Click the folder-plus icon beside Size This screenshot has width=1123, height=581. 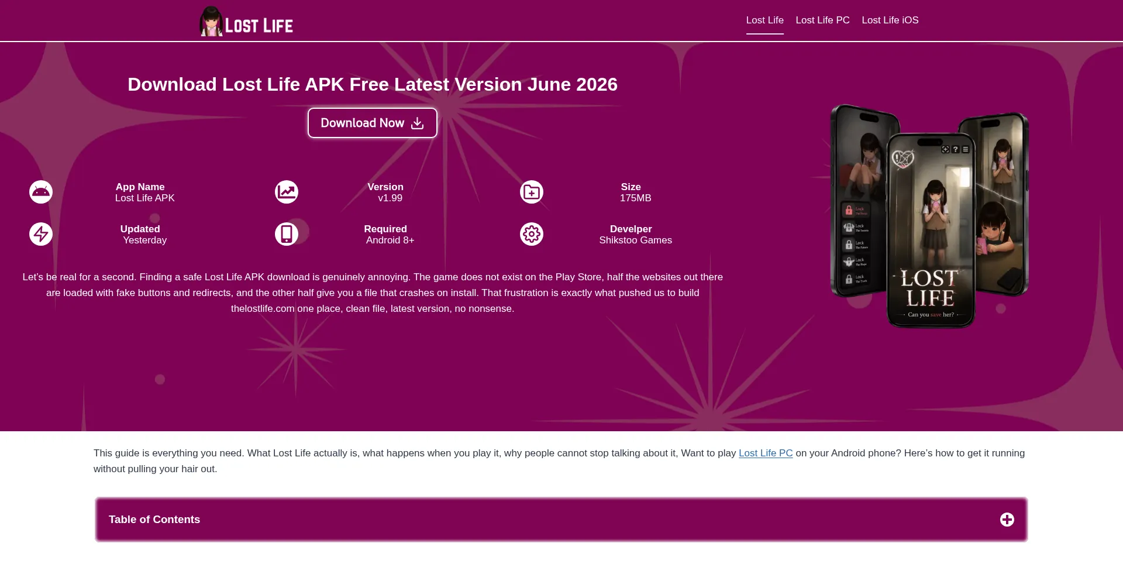click(x=532, y=192)
